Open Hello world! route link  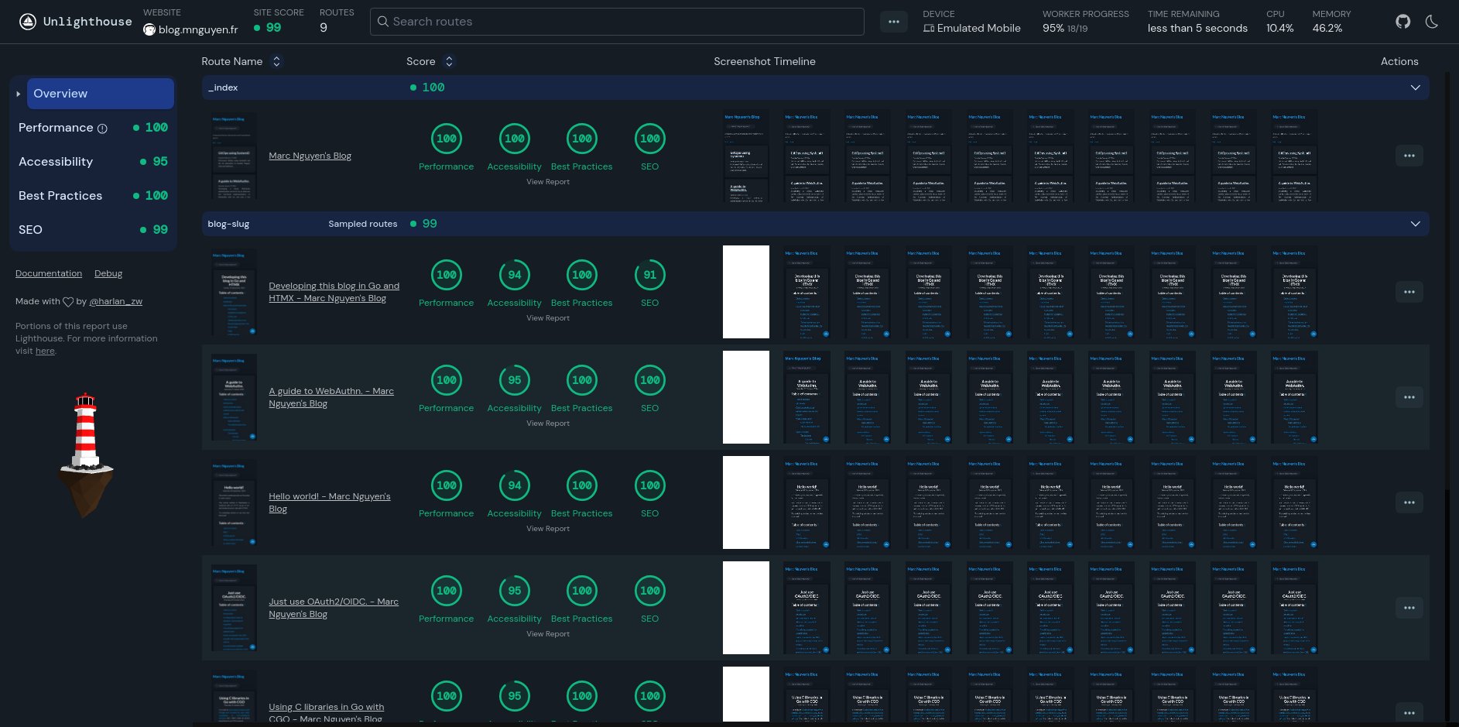[330, 502]
